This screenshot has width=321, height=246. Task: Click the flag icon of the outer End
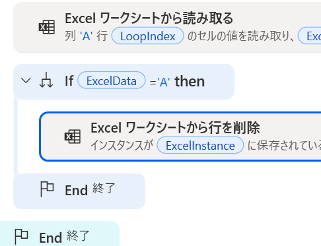pyautogui.click(x=21, y=237)
